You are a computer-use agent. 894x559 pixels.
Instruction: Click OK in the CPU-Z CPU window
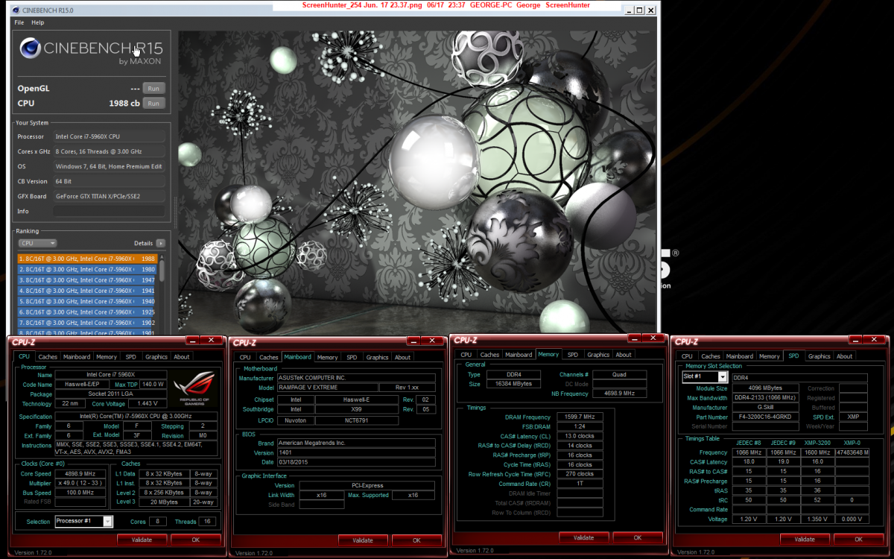pos(196,539)
